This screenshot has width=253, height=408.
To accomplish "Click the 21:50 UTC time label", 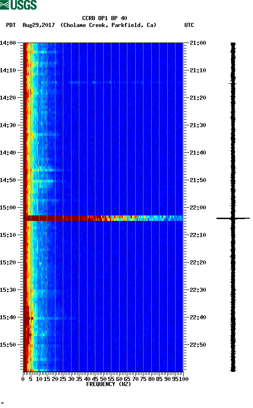I will [x=198, y=180].
